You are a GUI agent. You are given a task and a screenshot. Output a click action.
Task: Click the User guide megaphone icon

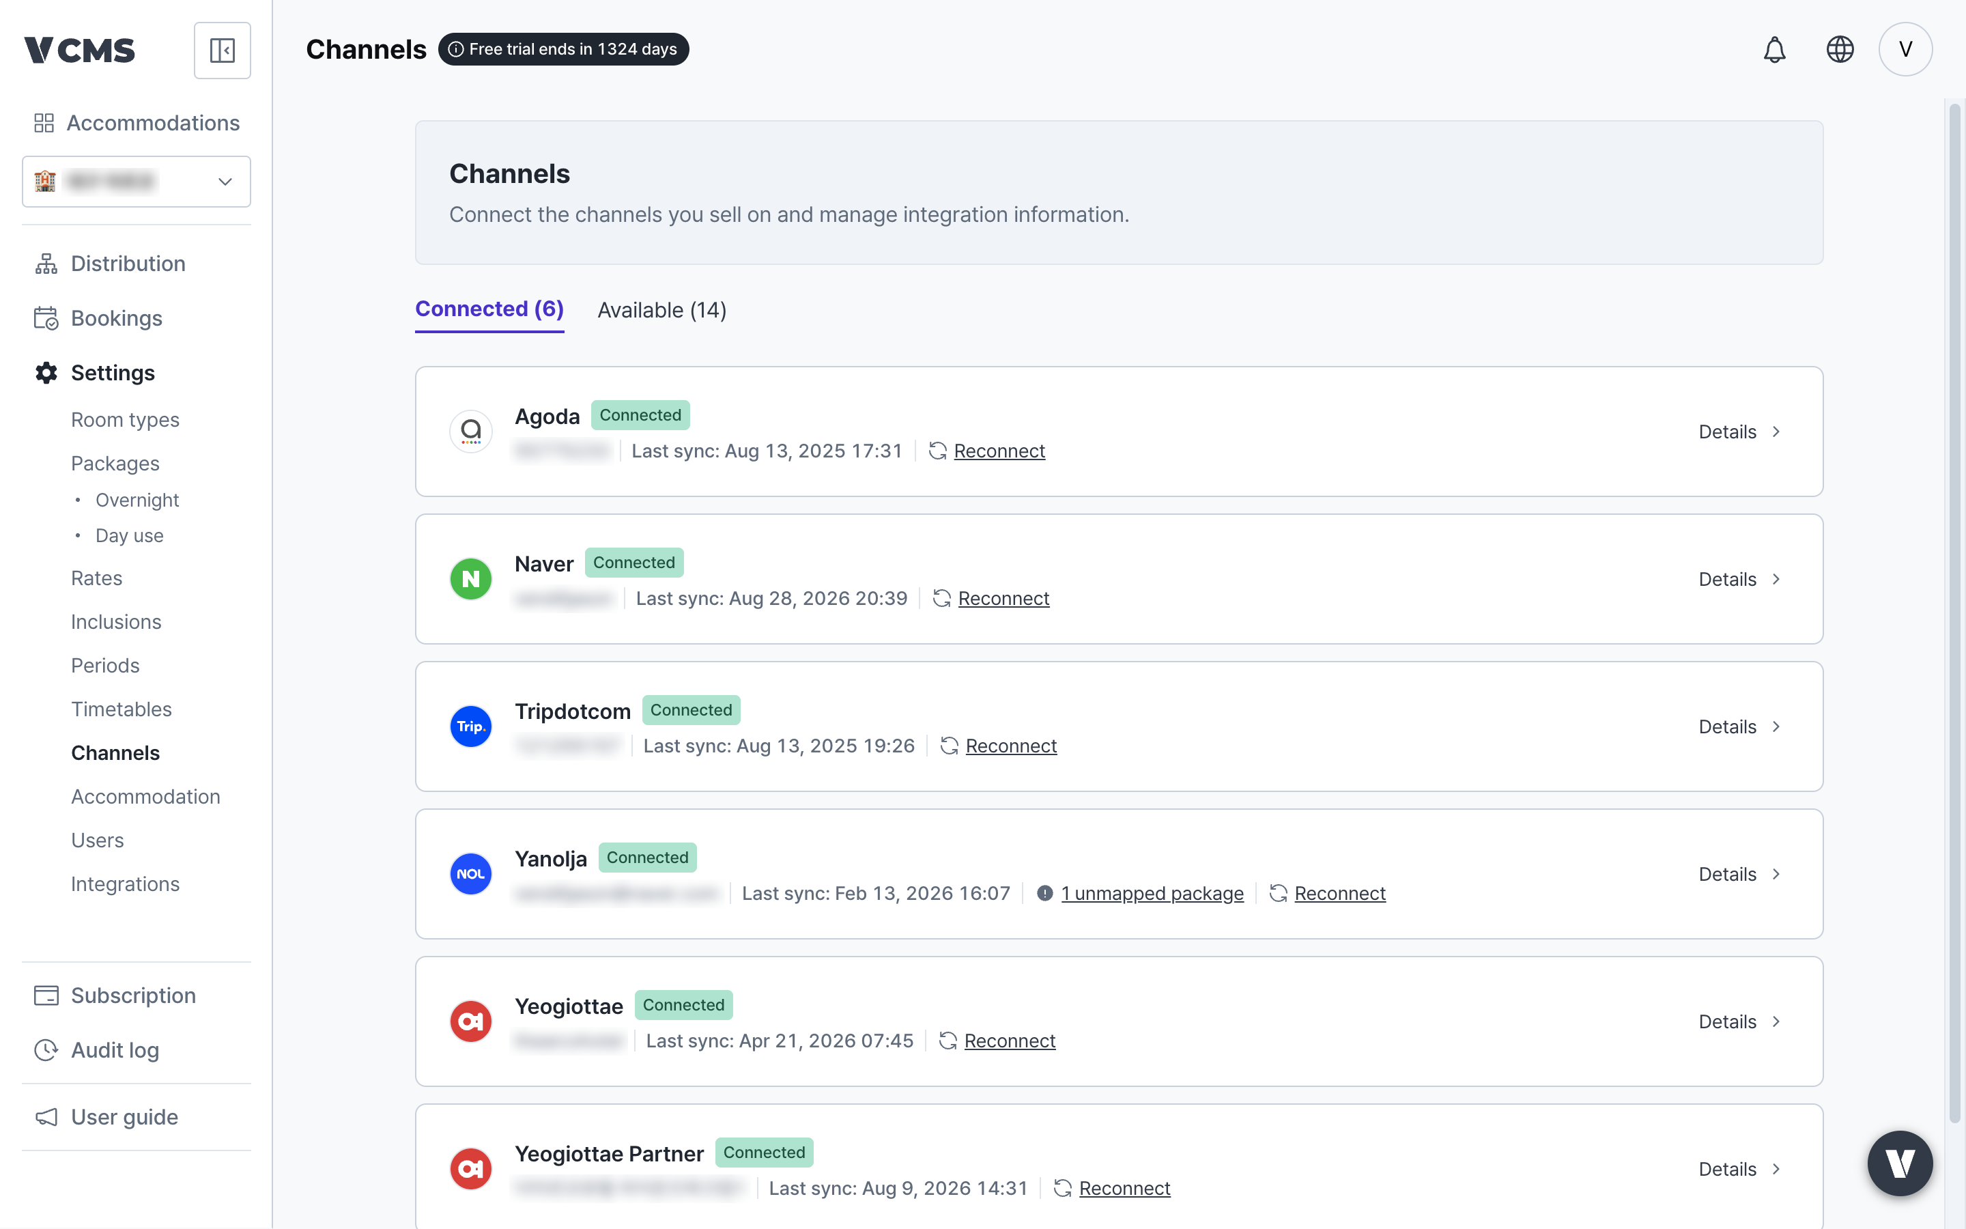click(x=46, y=1117)
